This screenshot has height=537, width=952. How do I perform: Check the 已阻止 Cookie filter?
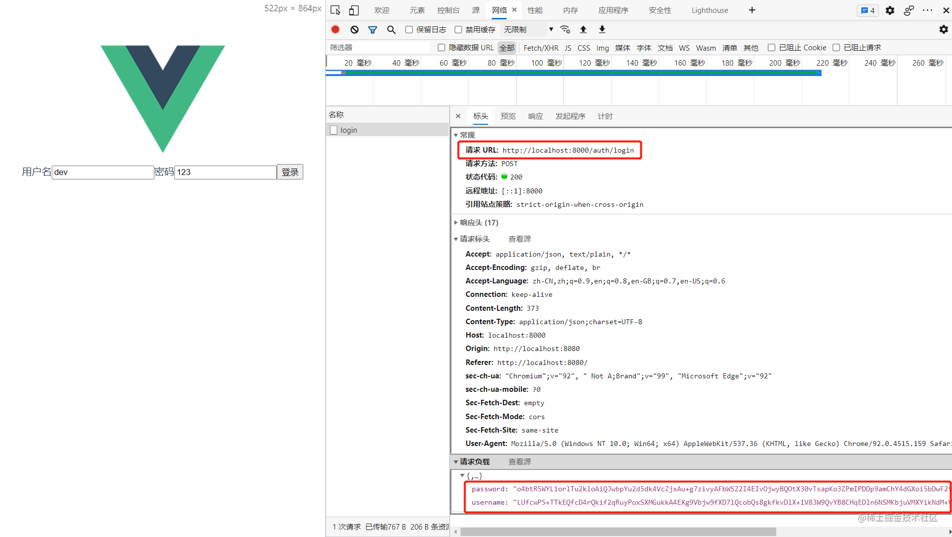(771, 48)
